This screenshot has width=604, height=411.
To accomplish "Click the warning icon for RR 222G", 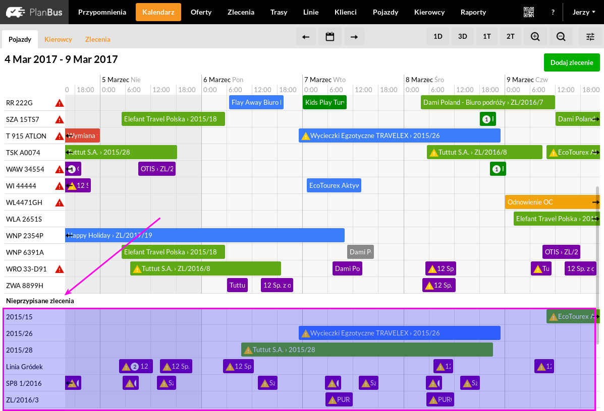I will click(x=60, y=103).
